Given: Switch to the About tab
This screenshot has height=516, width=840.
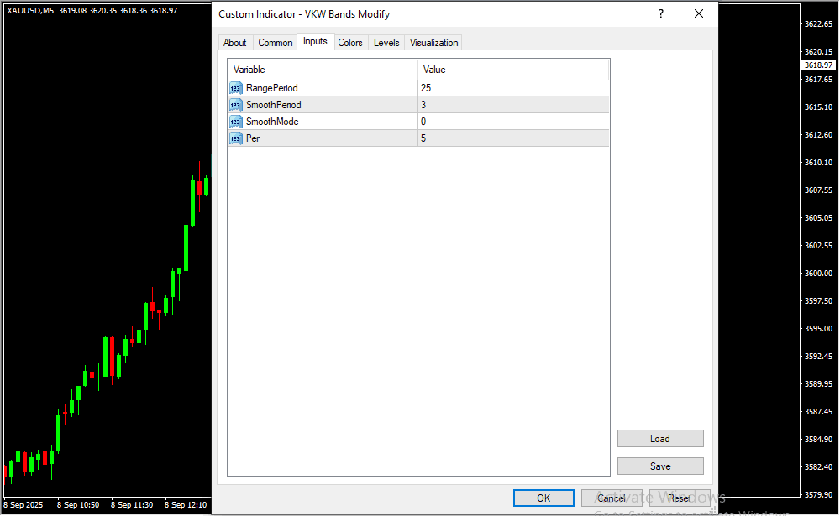Looking at the screenshot, I should [235, 43].
